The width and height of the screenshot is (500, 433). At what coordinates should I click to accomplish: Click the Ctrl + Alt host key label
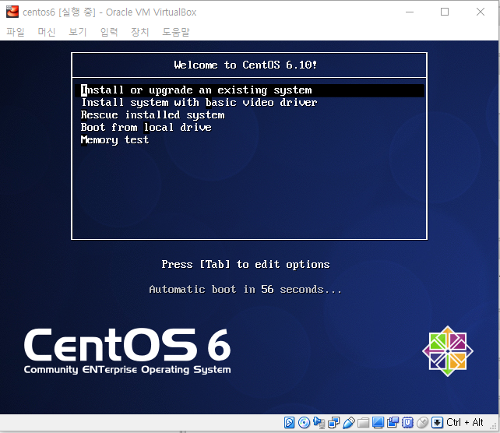[x=465, y=422]
